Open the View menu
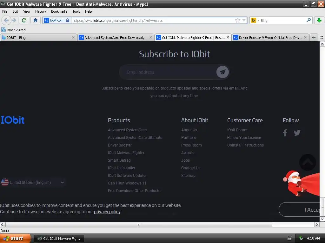The height and width of the screenshot is (243, 325). (27, 11)
